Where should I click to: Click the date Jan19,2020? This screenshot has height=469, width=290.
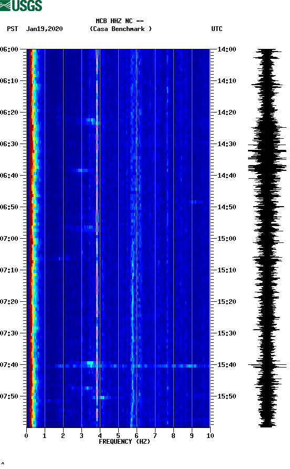[x=45, y=29]
